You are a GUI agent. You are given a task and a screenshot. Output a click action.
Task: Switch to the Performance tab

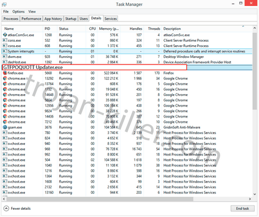point(31,18)
